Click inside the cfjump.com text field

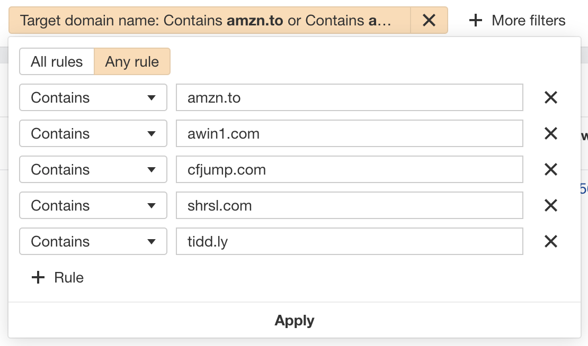[350, 169]
